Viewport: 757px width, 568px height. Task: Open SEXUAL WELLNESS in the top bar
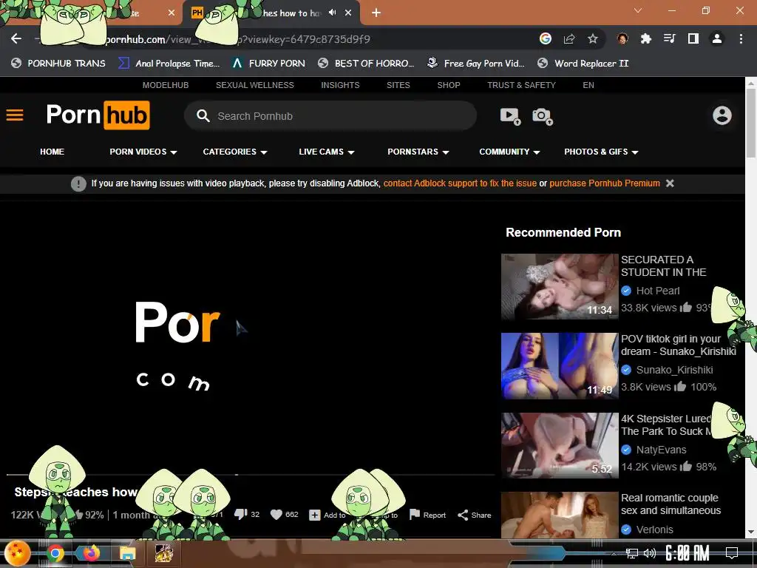[255, 85]
